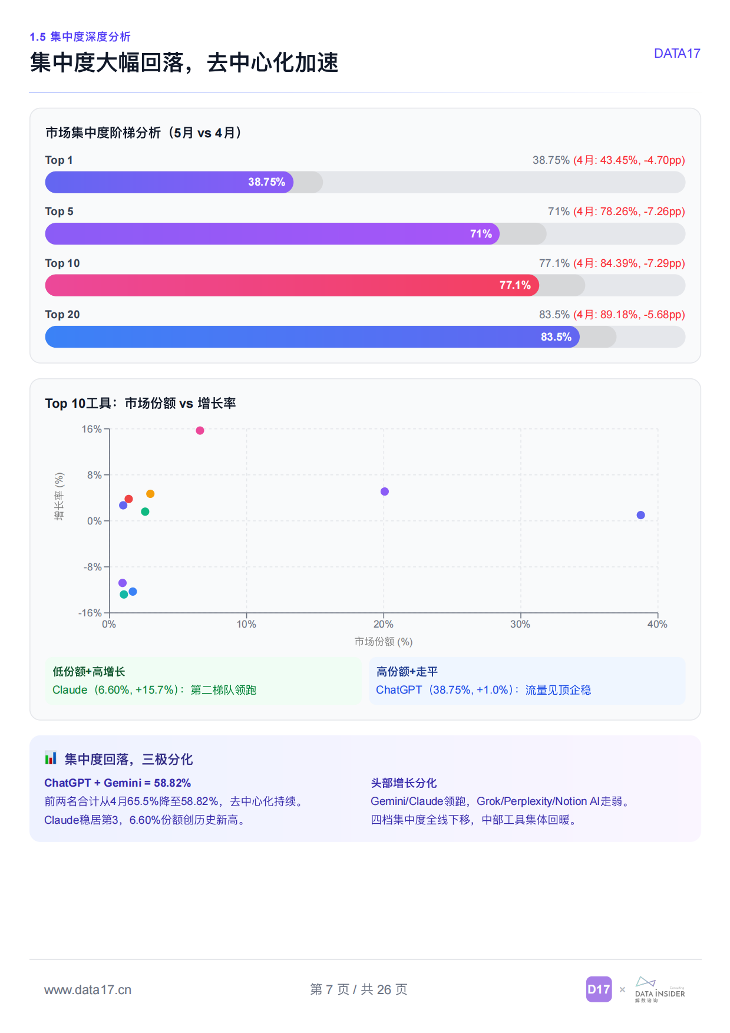Click the title 'Top 10工具：市场份额 vs 增长率'
Screen dimensions: 730x1033
point(140,403)
